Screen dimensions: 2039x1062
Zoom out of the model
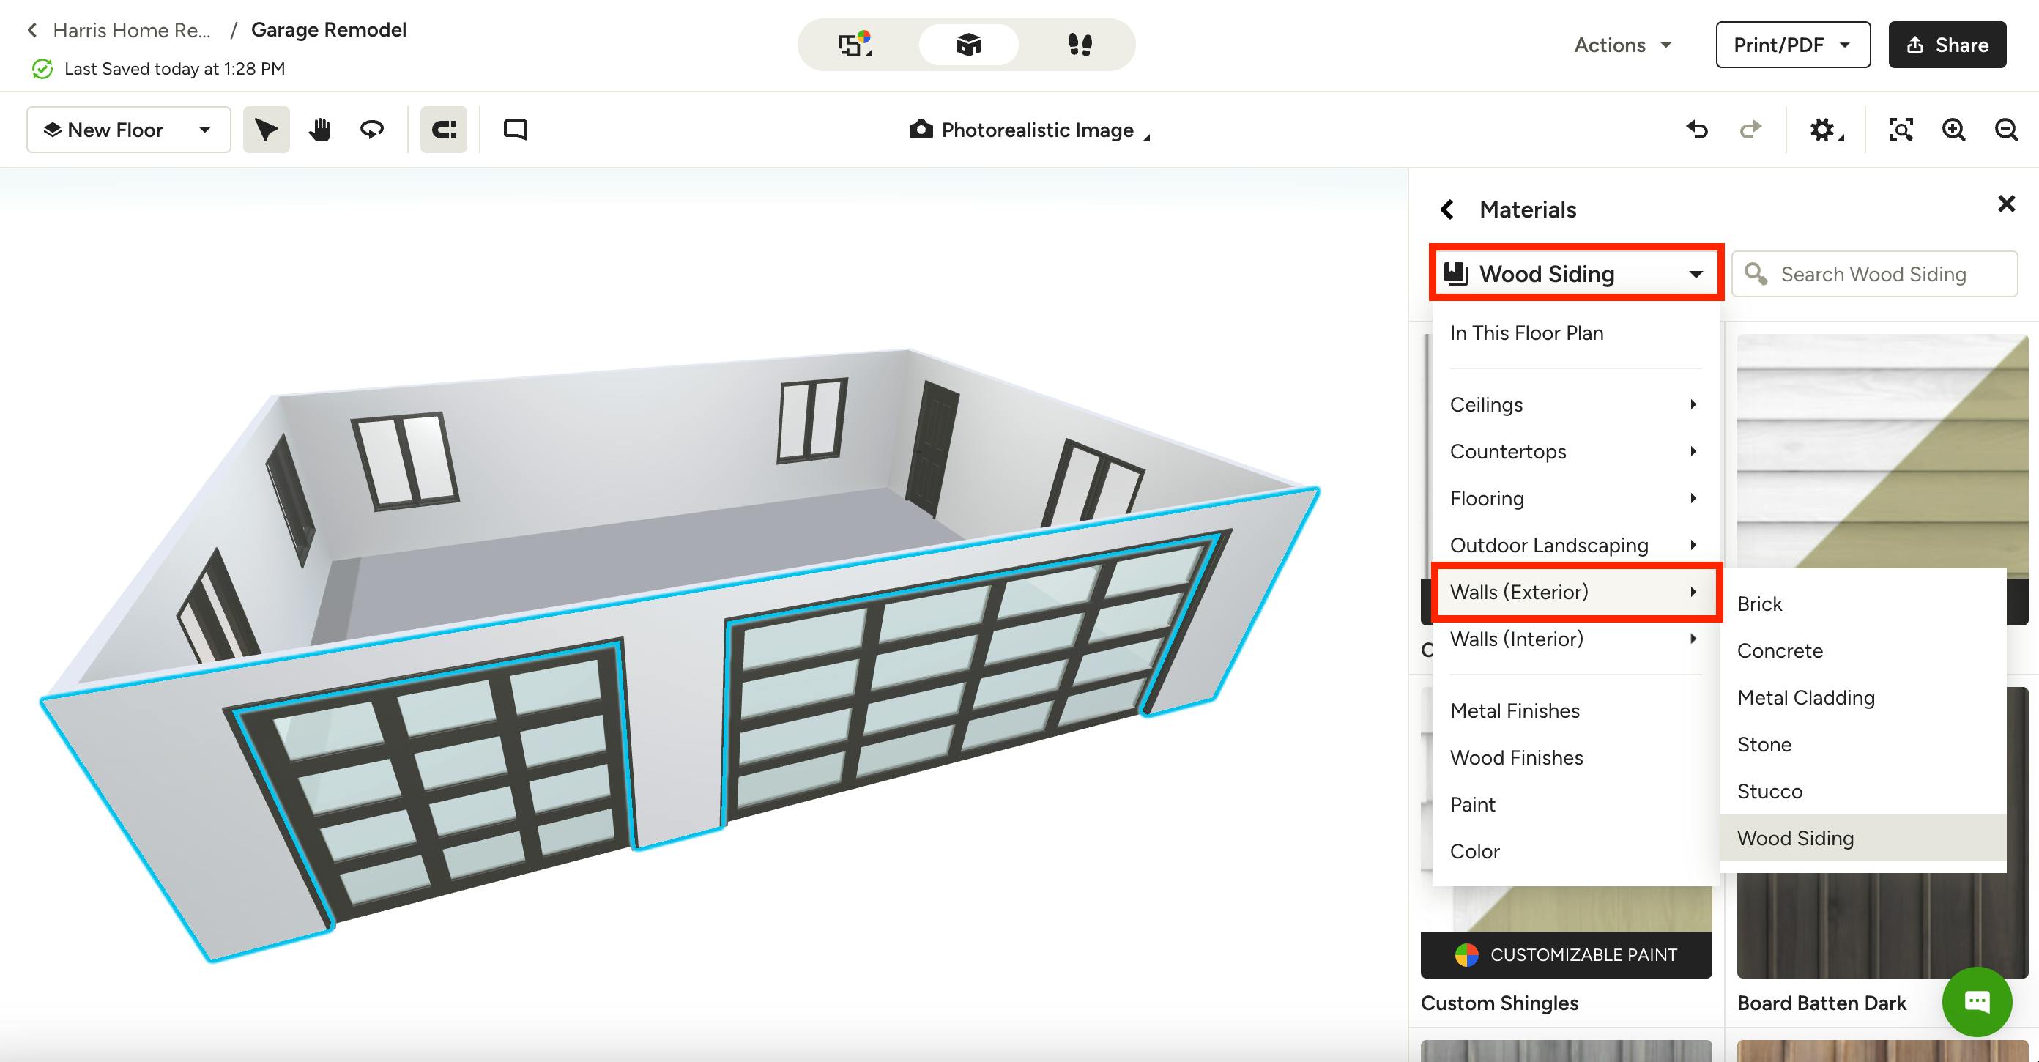2006,129
